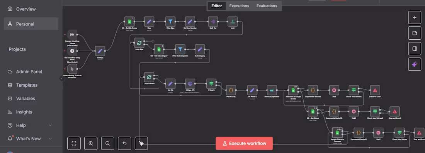425x153 pixels.
Task: Expand the Help menu chevron
Action: (x=50, y=125)
